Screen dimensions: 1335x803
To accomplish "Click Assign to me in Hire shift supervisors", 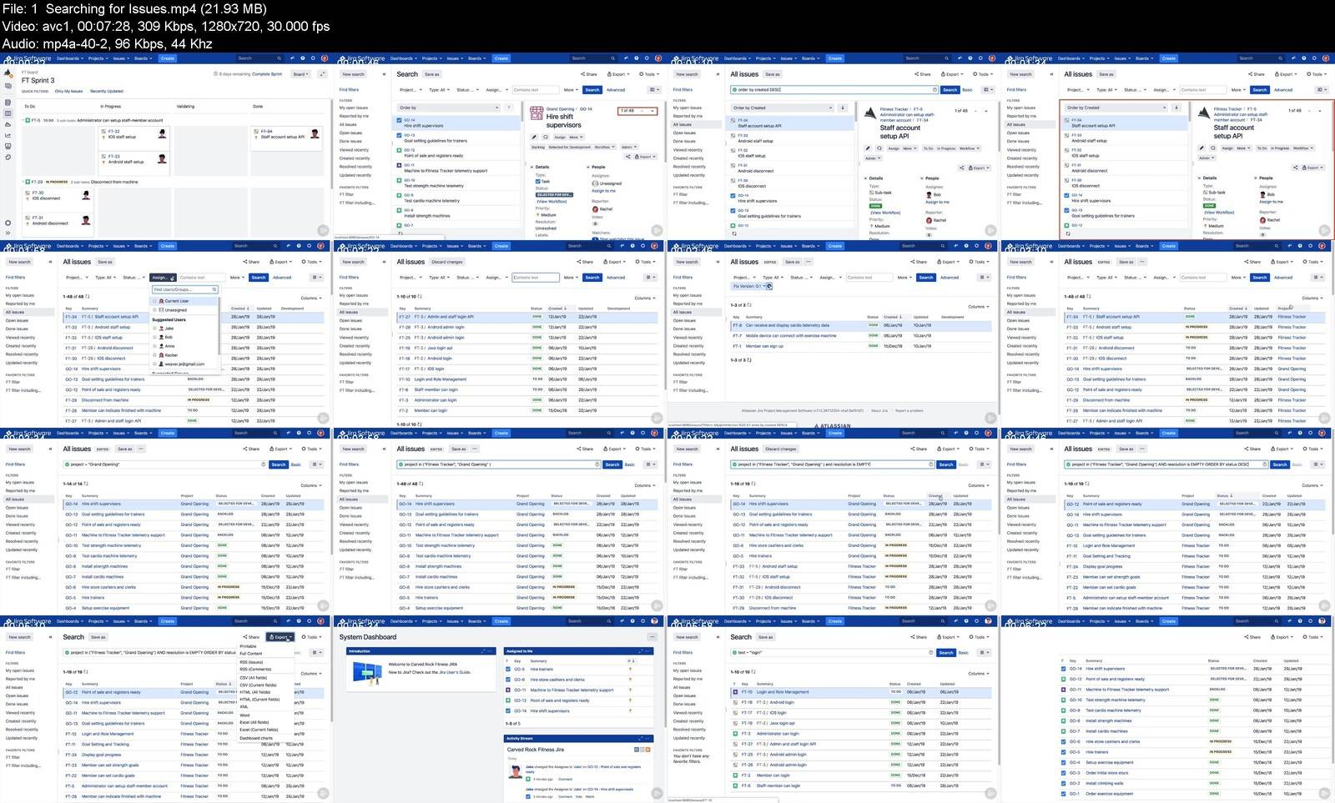I will (x=604, y=191).
